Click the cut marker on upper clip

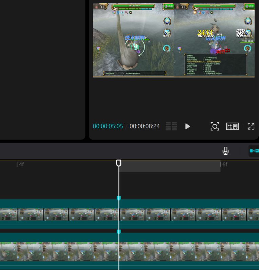(119, 198)
